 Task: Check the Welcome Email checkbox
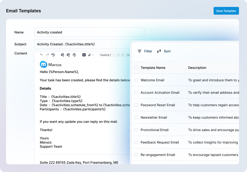136,80
